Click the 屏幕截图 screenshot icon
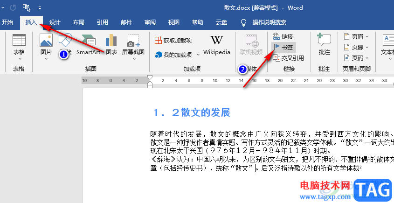The image size is (394, 203). point(133,40)
